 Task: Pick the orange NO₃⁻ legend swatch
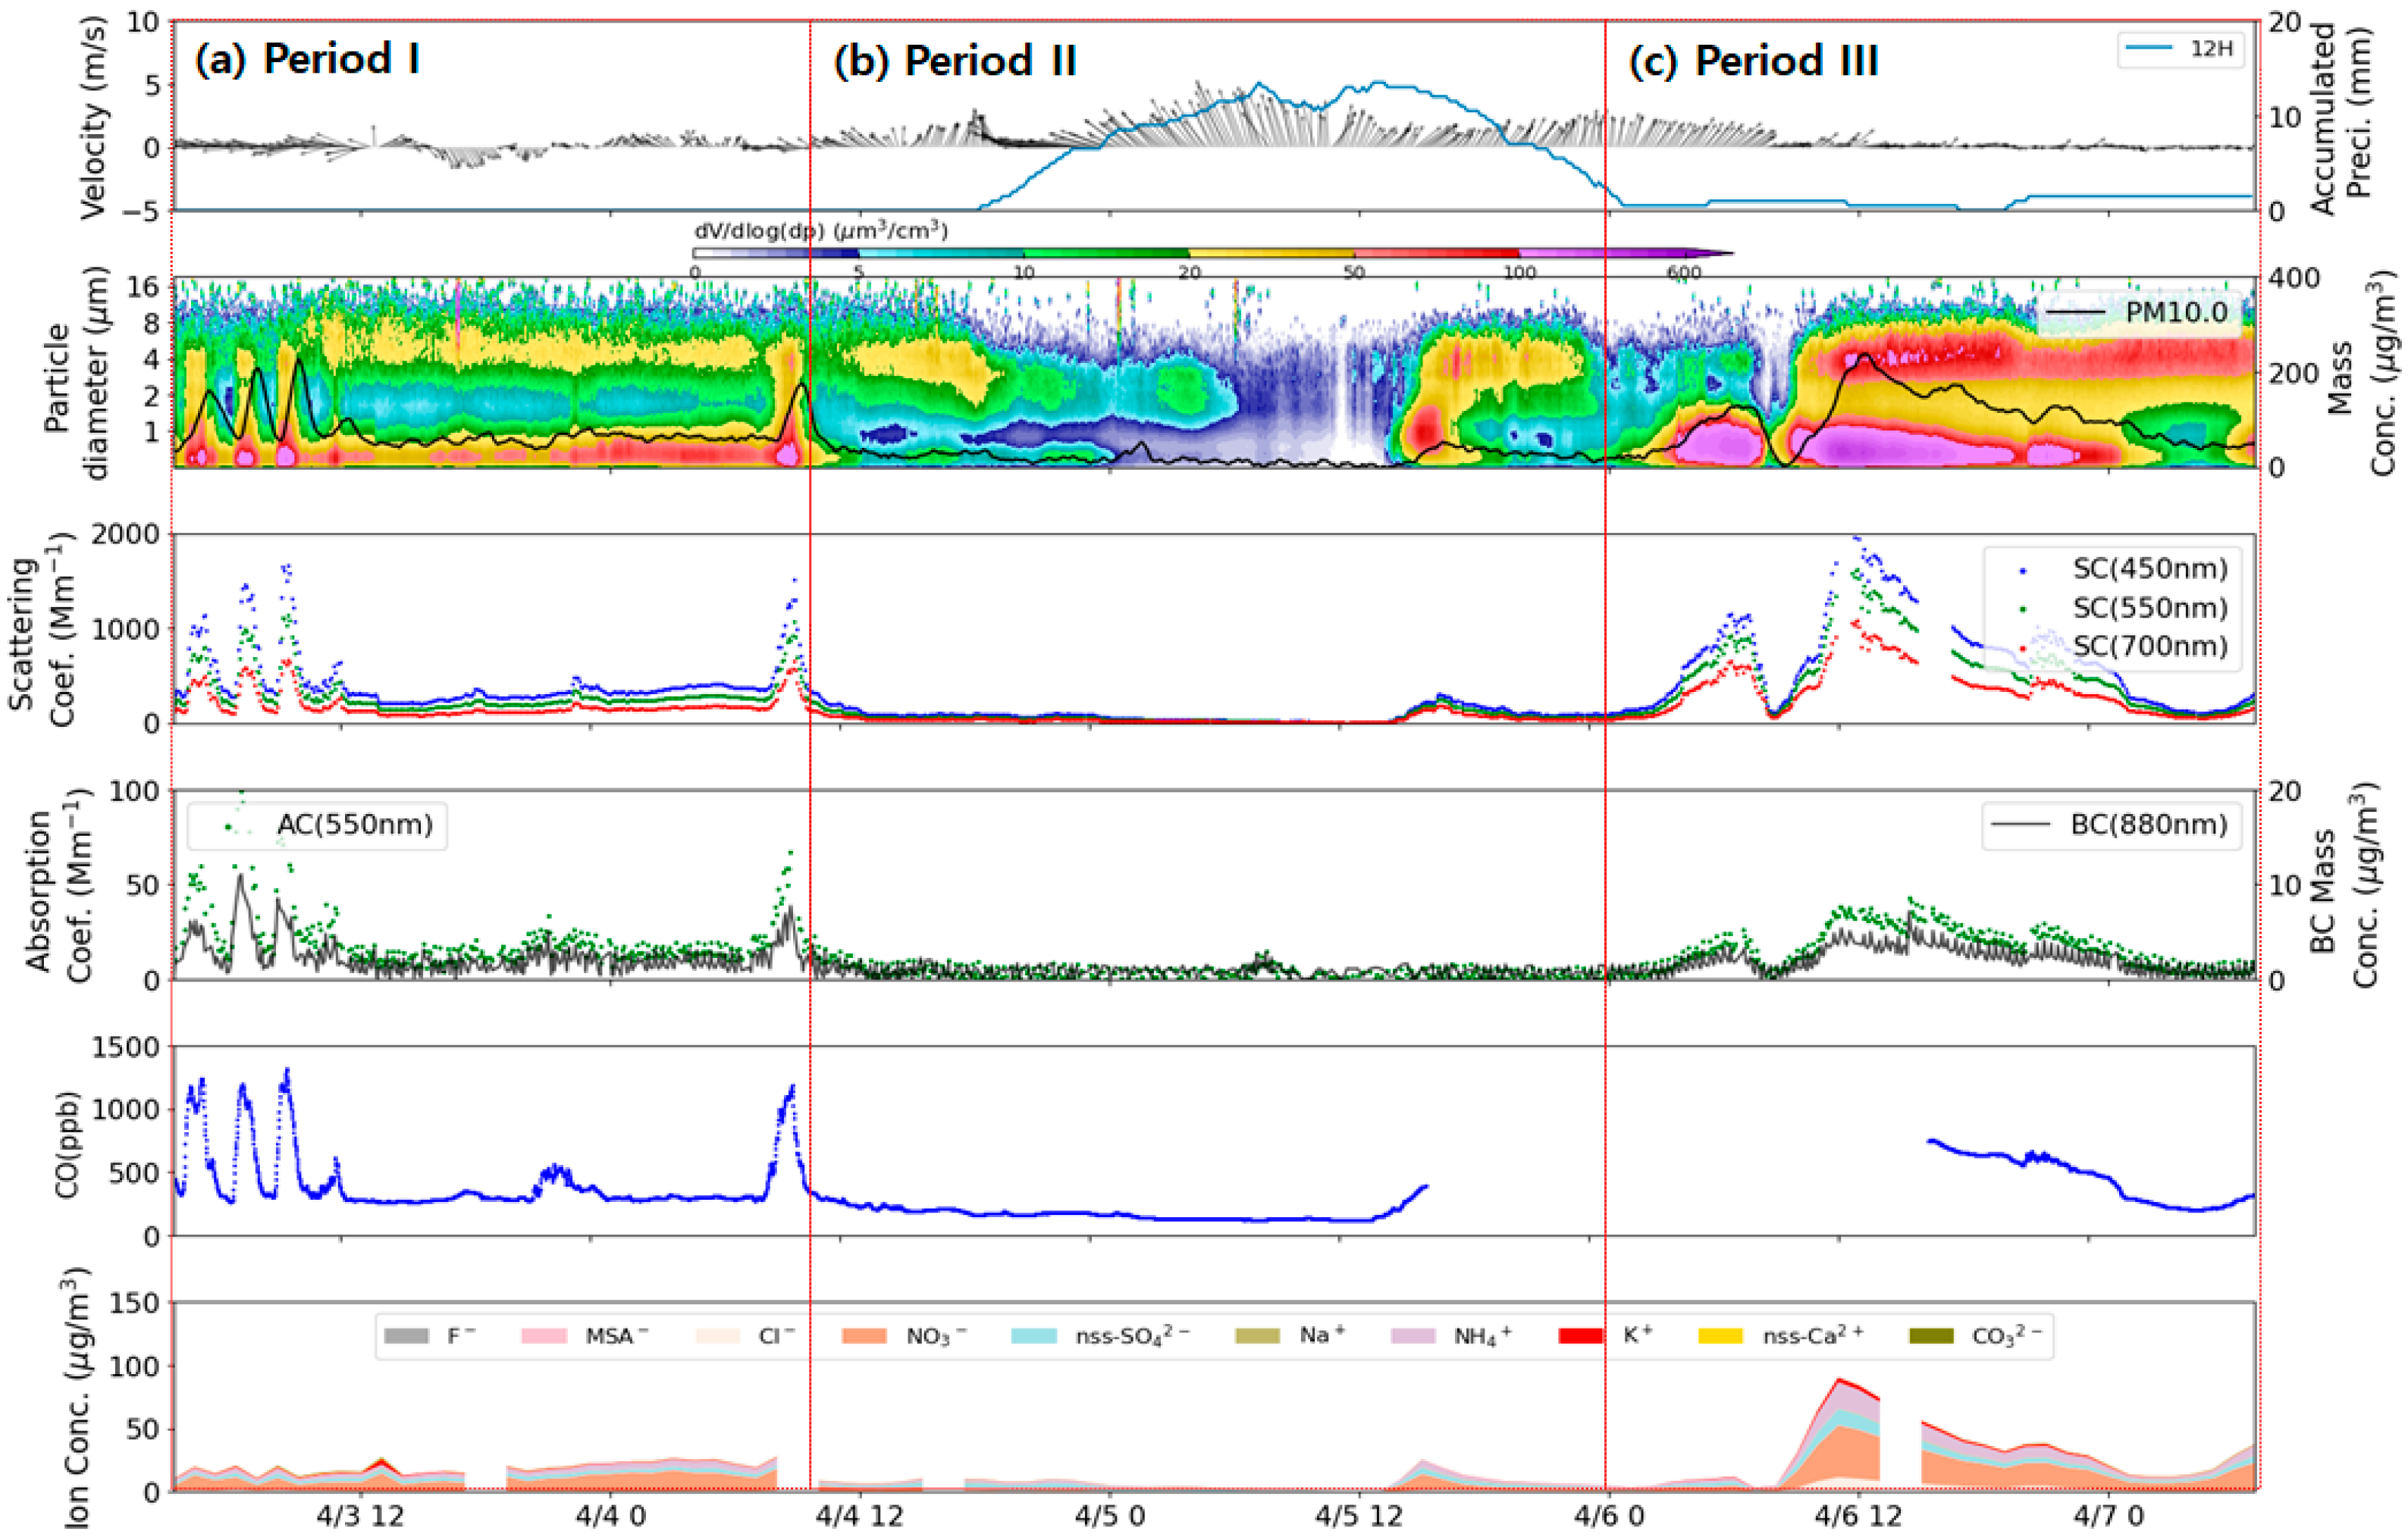(864, 1336)
